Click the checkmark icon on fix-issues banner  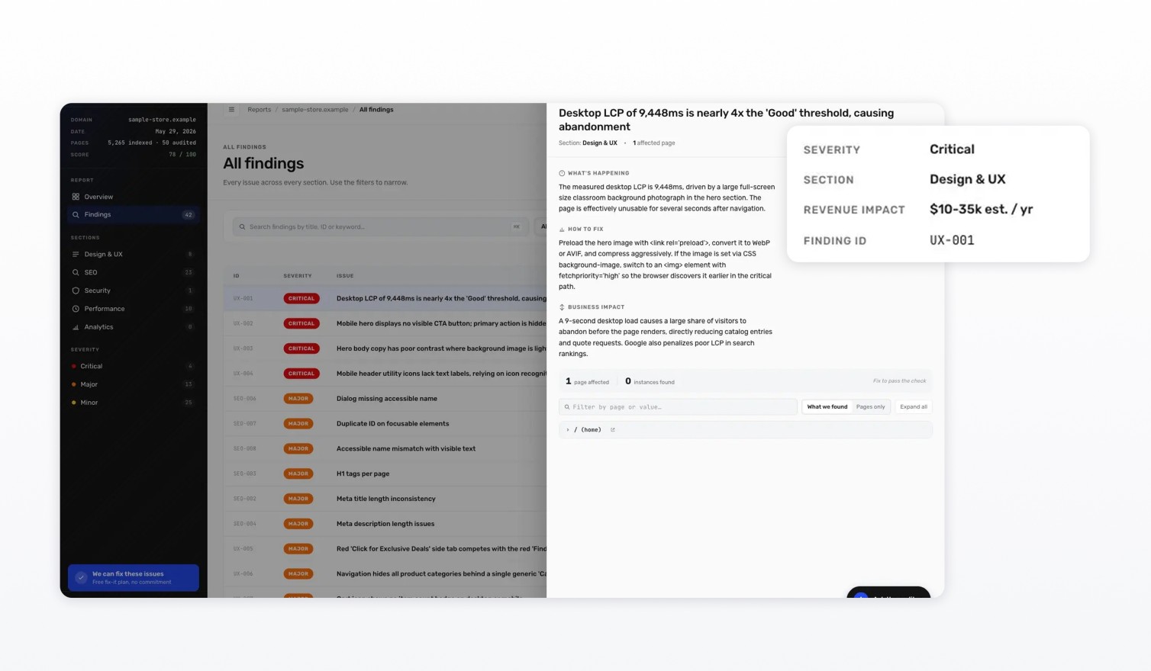tap(81, 578)
